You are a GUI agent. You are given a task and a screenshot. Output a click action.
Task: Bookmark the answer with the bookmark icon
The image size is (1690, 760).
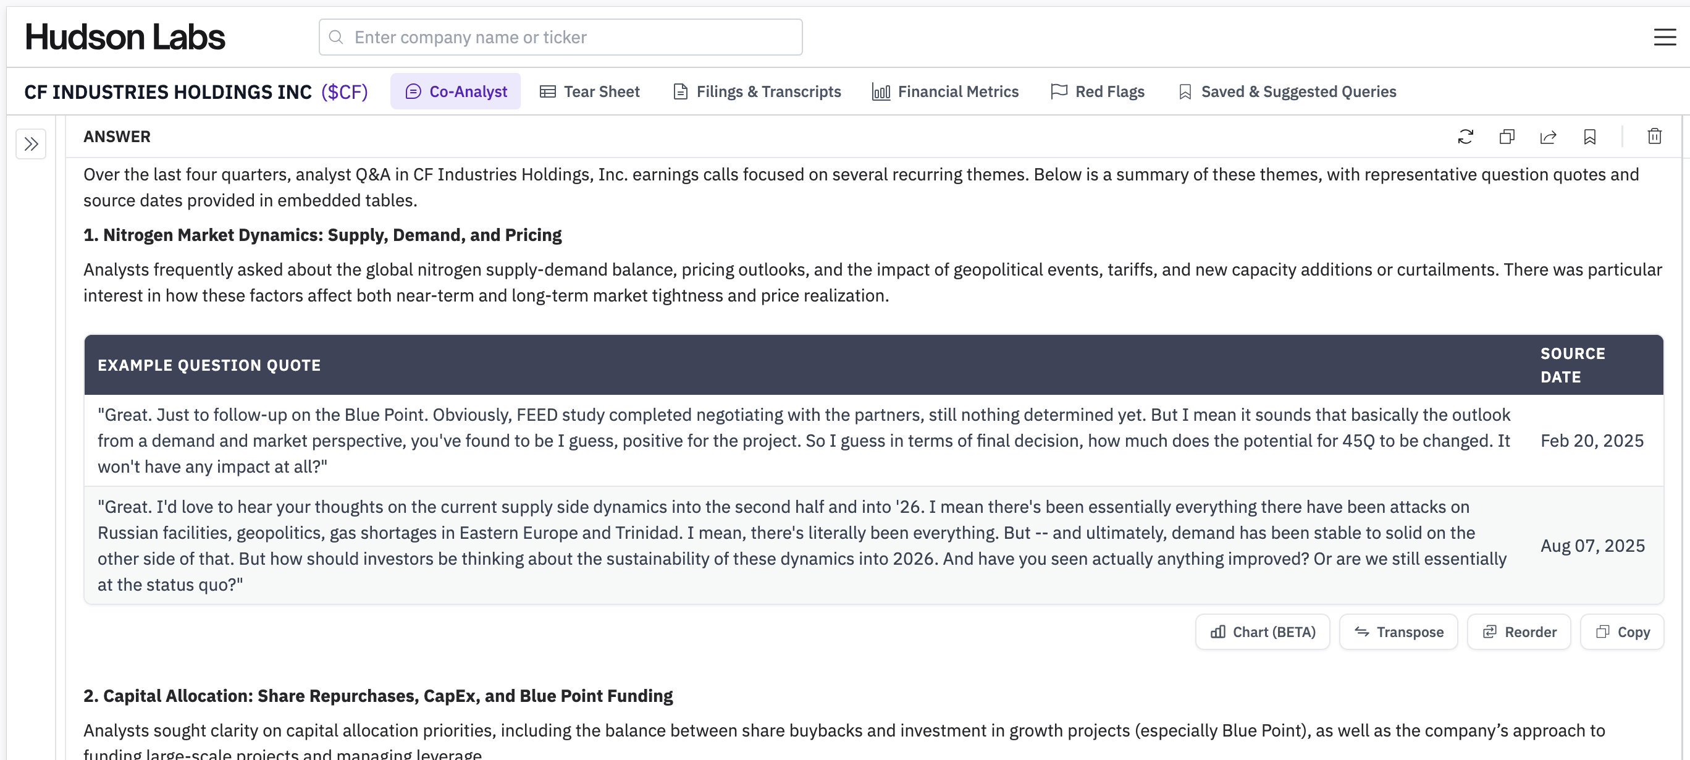(1589, 137)
